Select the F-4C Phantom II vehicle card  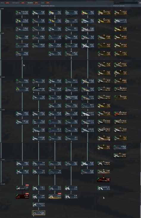pos(39,205)
